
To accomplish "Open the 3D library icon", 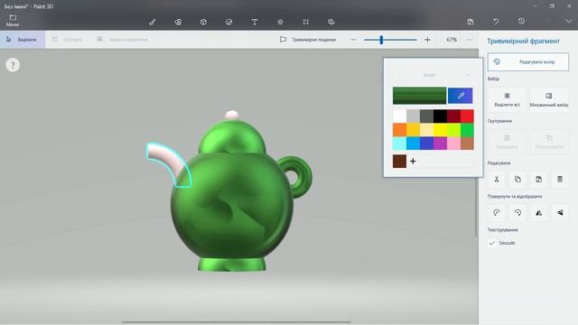I will coord(331,22).
